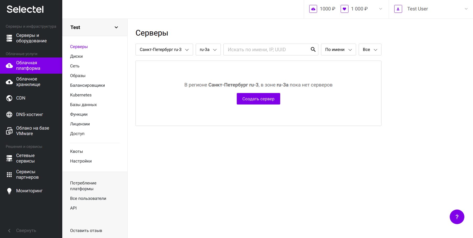Expand the balance chevron in header

pos(381,9)
